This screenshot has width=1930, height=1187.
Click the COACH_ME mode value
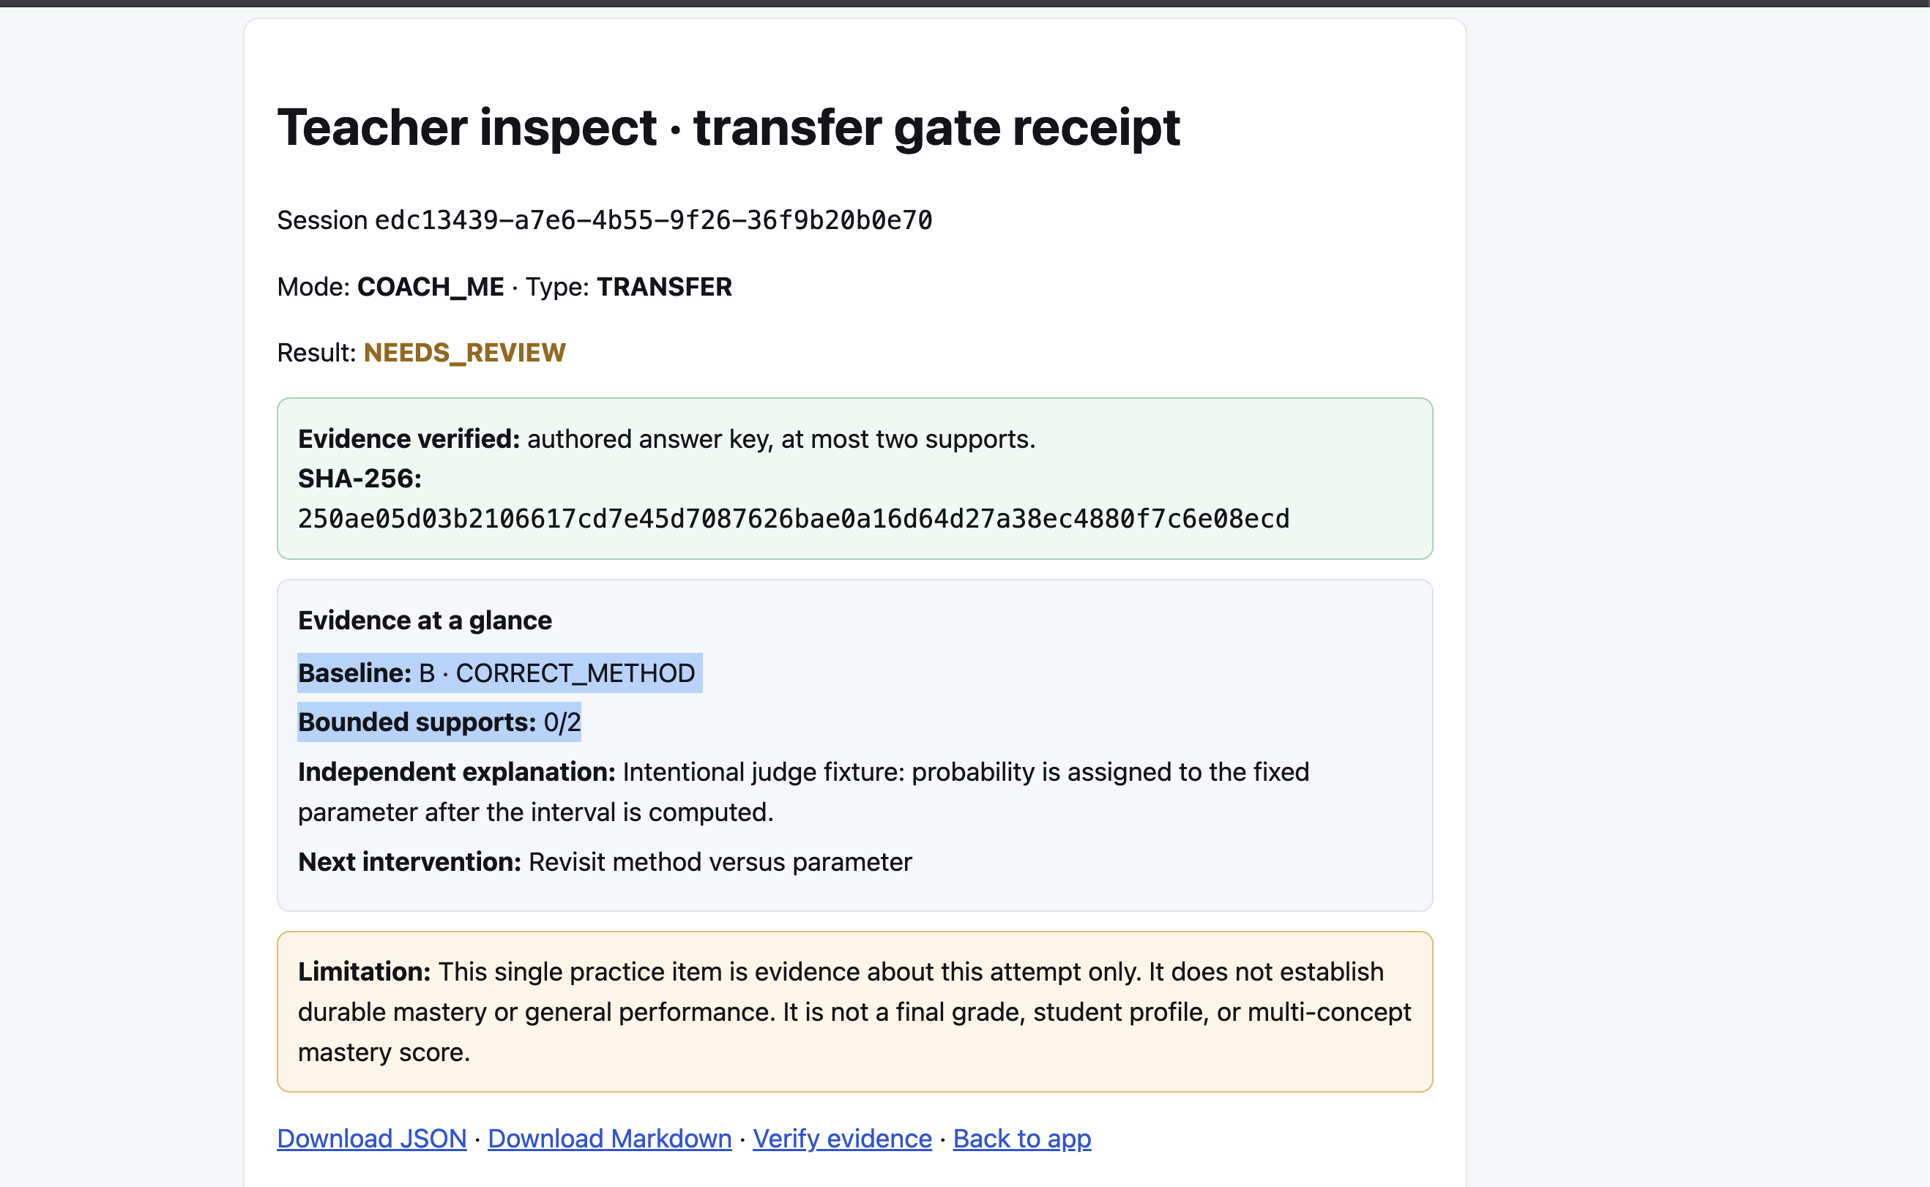point(431,287)
